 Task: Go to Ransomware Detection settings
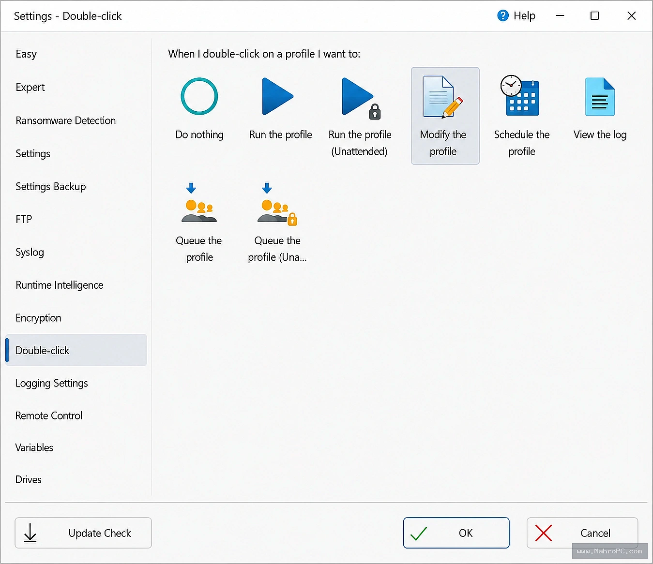76,120
